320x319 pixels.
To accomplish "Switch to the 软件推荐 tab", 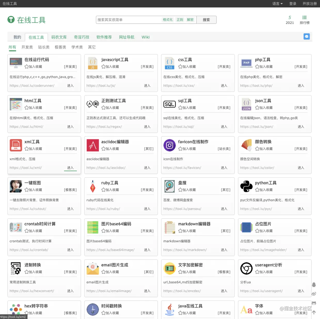I will pos(104,37).
